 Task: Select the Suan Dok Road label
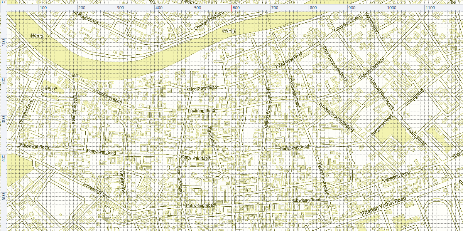click(x=179, y=179)
